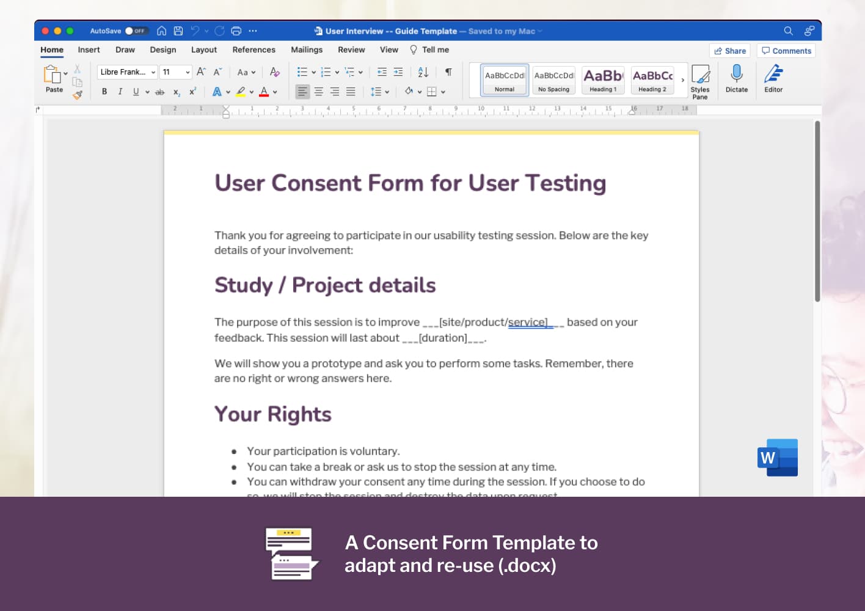Sort the selected text
Screen dimensions: 865x611
coord(423,72)
